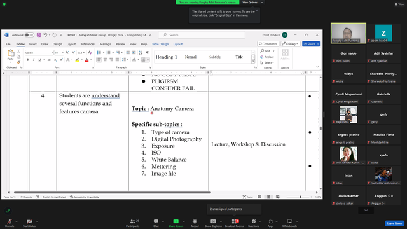Open the Design ribbon tab
The height and width of the screenshot is (229, 407).
point(57,44)
